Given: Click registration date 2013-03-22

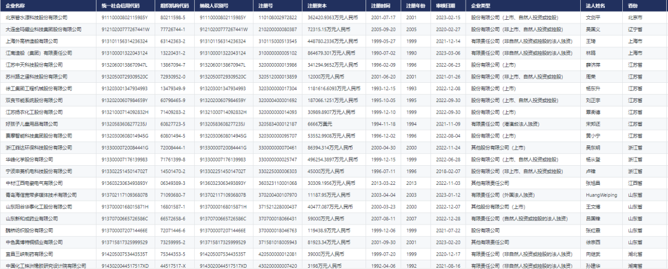Looking at the screenshot, I should click(383, 183).
